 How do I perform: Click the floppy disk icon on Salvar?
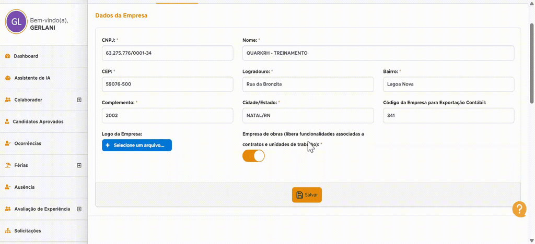click(299, 195)
